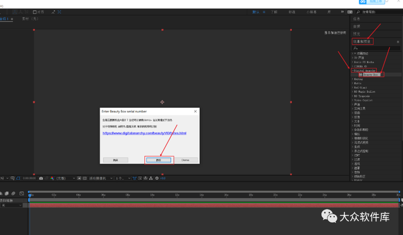
Task: Expand the workspace overflow chevrons
Action: click(343, 12)
